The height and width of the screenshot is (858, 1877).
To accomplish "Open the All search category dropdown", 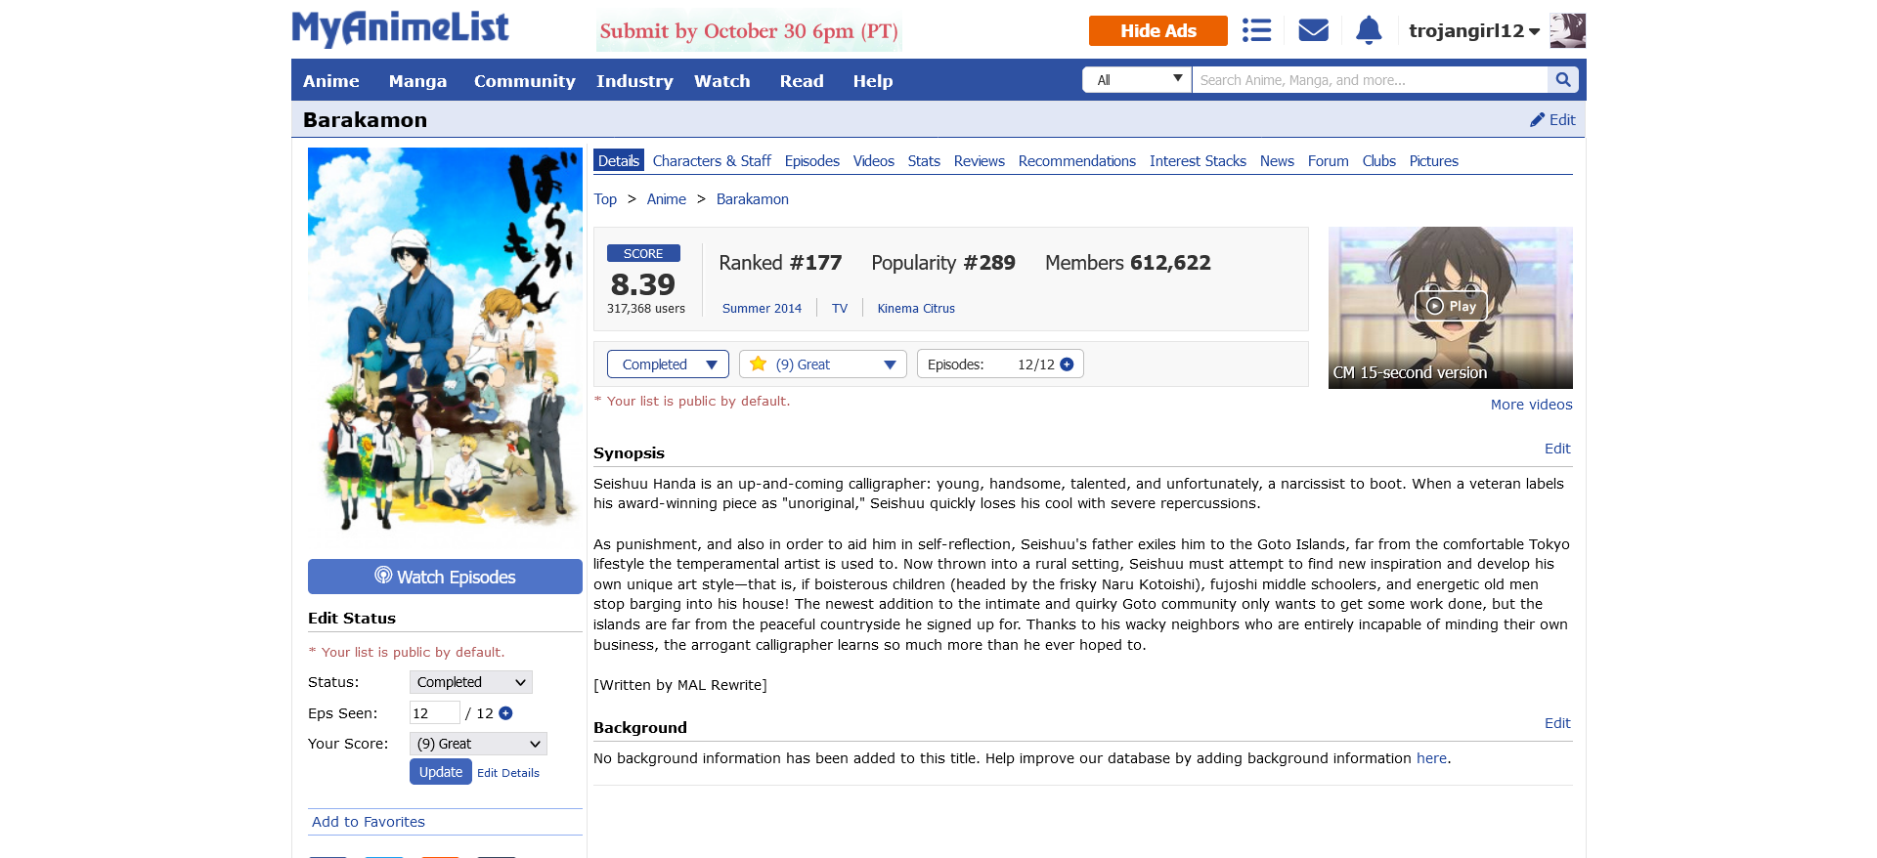I will coord(1137,80).
